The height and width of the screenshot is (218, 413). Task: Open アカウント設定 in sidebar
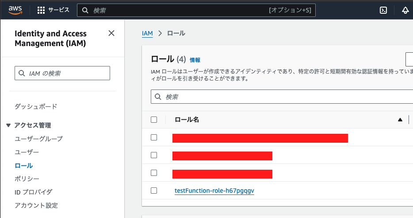tap(36, 205)
